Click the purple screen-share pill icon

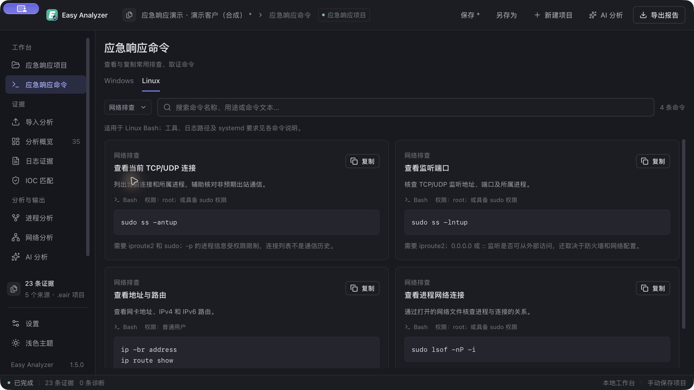point(21,9)
